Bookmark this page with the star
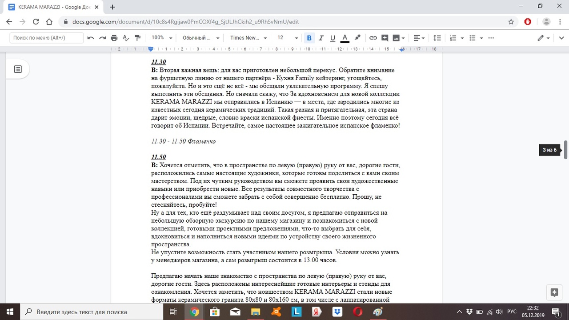The image size is (569, 320). [511, 22]
